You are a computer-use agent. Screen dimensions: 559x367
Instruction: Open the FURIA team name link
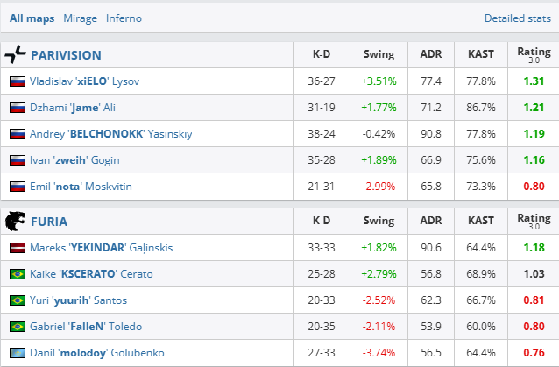[x=49, y=222]
